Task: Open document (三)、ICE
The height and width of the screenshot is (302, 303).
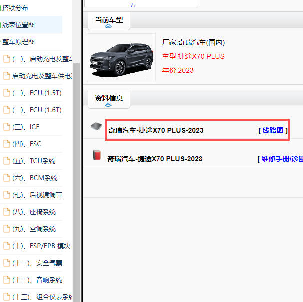Action: pyautogui.click(x=26, y=127)
